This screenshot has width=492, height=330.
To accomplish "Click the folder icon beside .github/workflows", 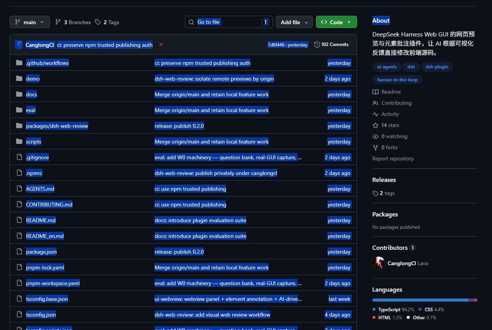I will tap(19, 63).
